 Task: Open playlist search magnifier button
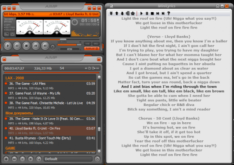[x=38, y=159]
